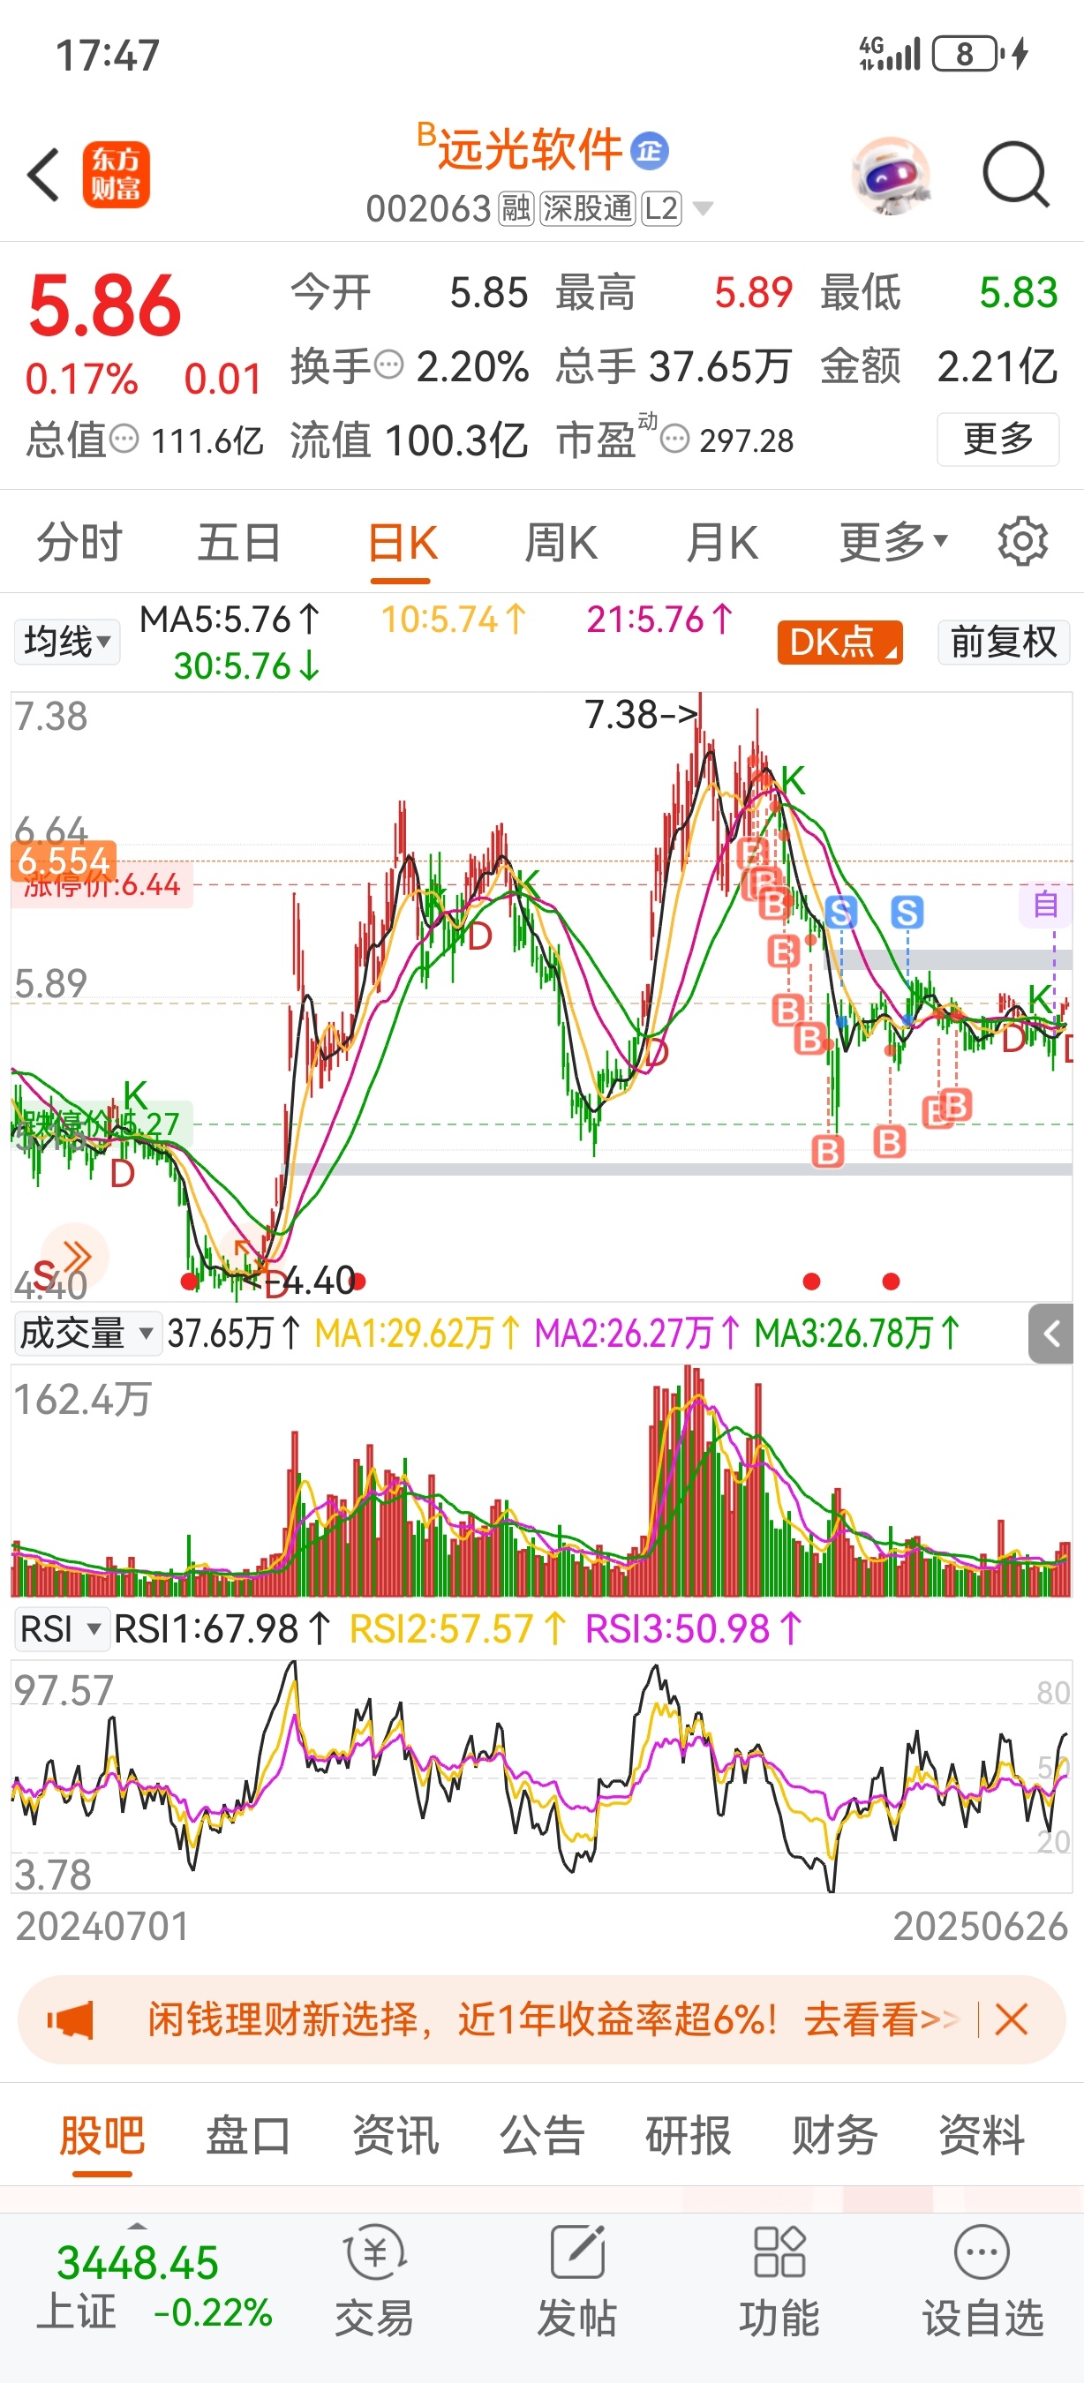
Task: Switch to 月K chart tab
Action: tap(721, 542)
